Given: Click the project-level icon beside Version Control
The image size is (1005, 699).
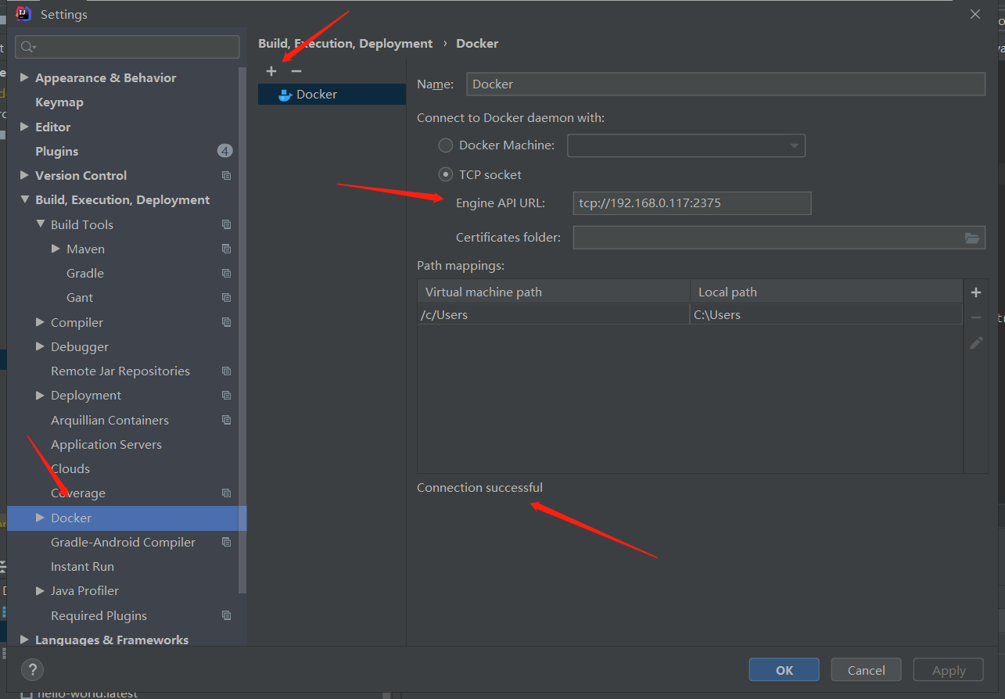Looking at the screenshot, I should (x=226, y=176).
